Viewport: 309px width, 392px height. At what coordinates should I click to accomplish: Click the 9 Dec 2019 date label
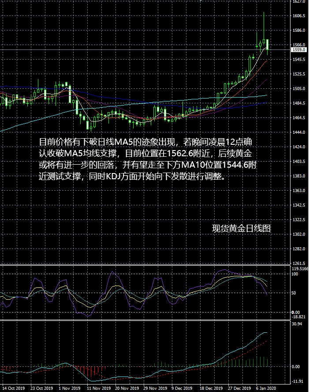[x=182, y=388]
